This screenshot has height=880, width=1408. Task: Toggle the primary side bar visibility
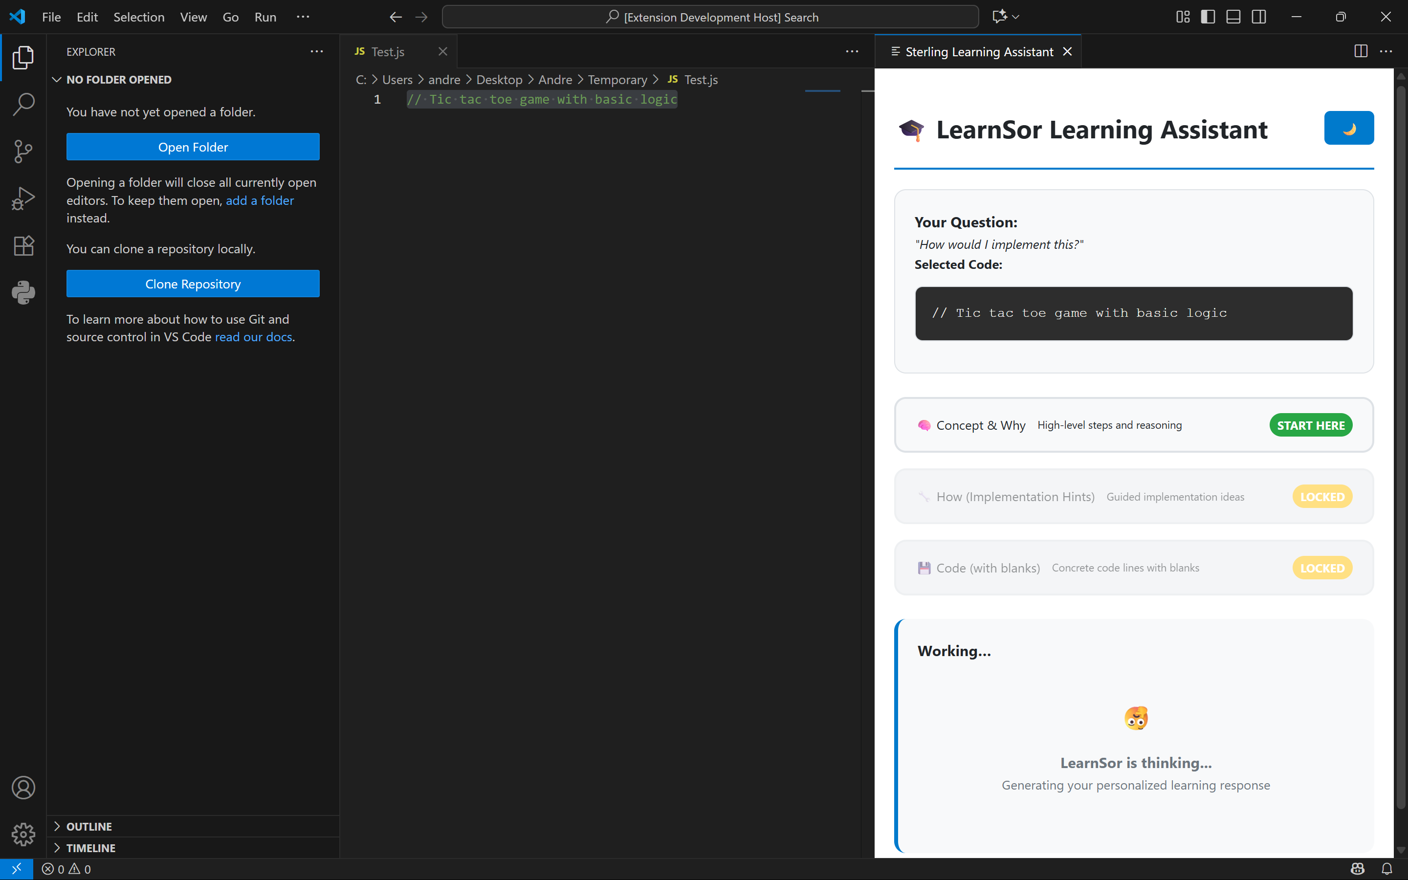[x=1208, y=17]
